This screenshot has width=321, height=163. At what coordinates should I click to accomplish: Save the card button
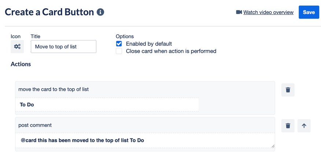(x=309, y=12)
